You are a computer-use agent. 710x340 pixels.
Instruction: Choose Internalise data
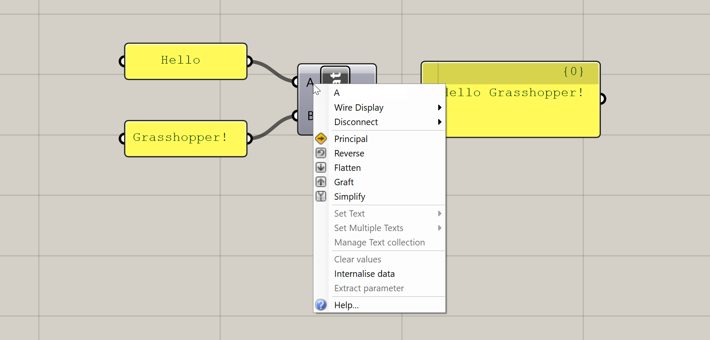coord(380,274)
